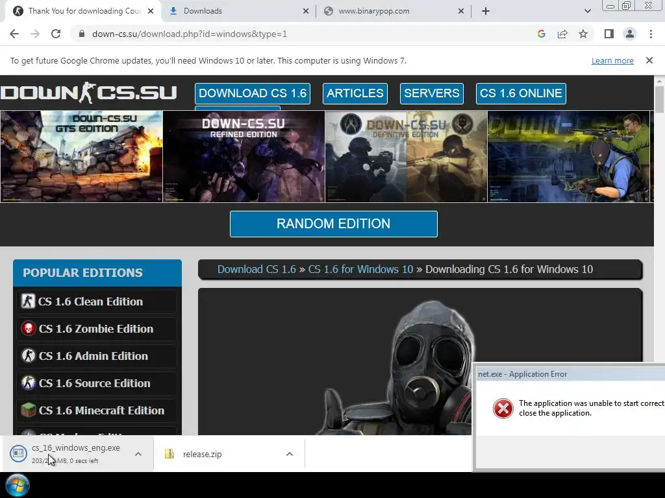Open the Download CS 1.6 breadcrumb link
Screen dimensions: 665x498
tap(257, 269)
